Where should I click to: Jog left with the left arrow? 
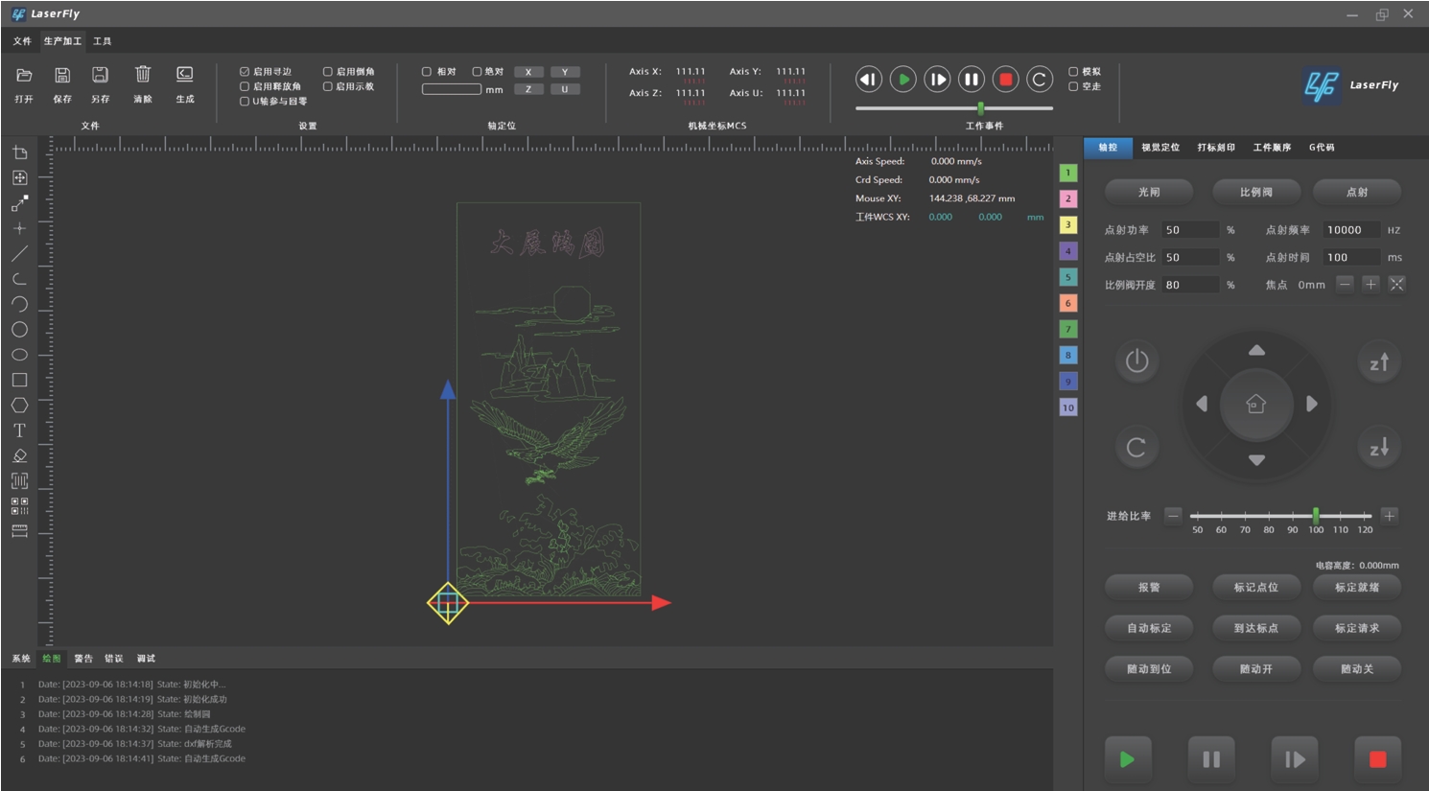point(1202,404)
